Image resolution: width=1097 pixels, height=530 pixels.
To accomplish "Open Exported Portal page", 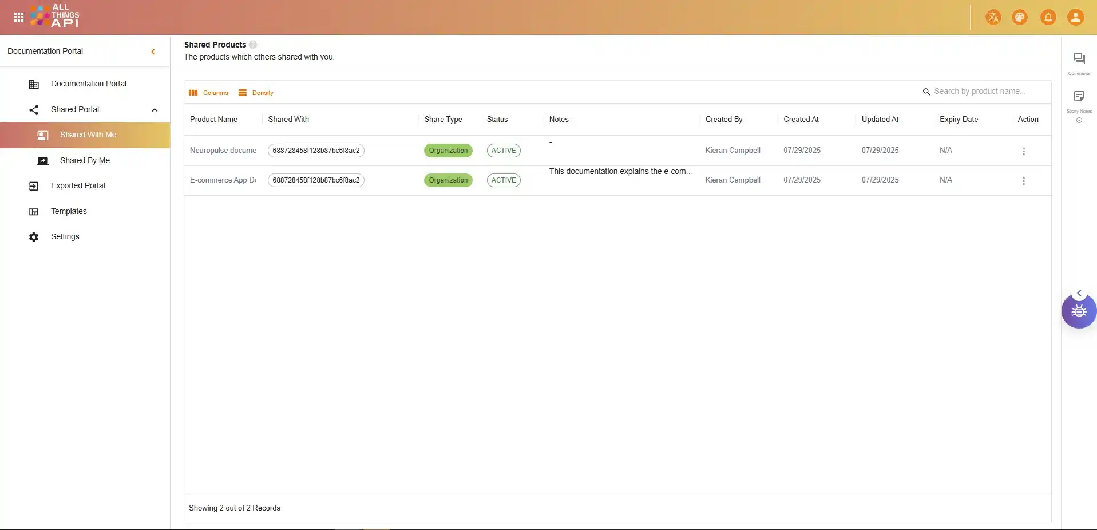I will point(78,186).
